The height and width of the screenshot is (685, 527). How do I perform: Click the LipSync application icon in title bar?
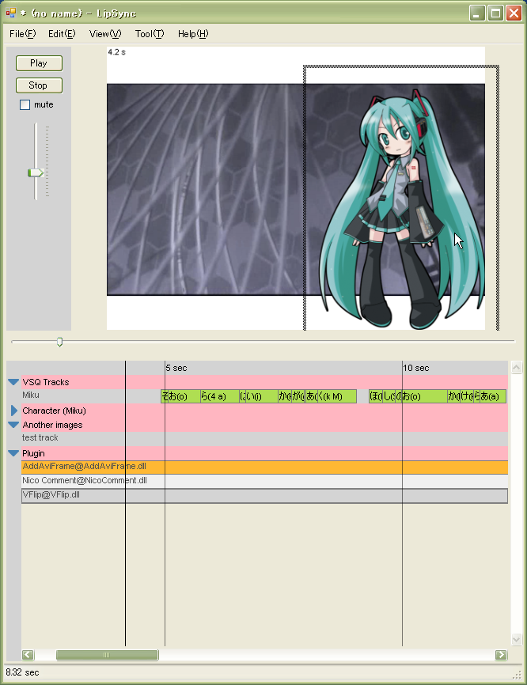(x=11, y=13)
